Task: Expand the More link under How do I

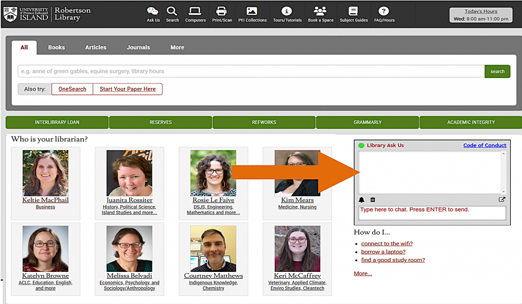Action: [x=362, y=273]
